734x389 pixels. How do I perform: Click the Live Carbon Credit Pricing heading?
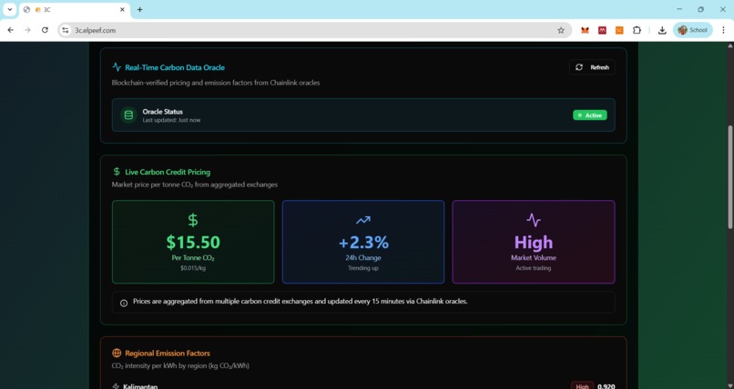(x=168, y=172)
